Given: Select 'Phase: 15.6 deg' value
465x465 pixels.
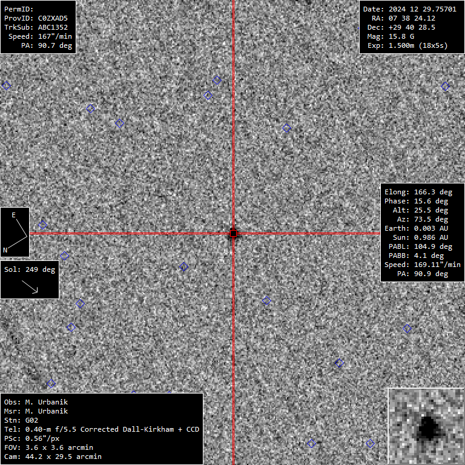Looking at the screenshot, I should (416, 202).
